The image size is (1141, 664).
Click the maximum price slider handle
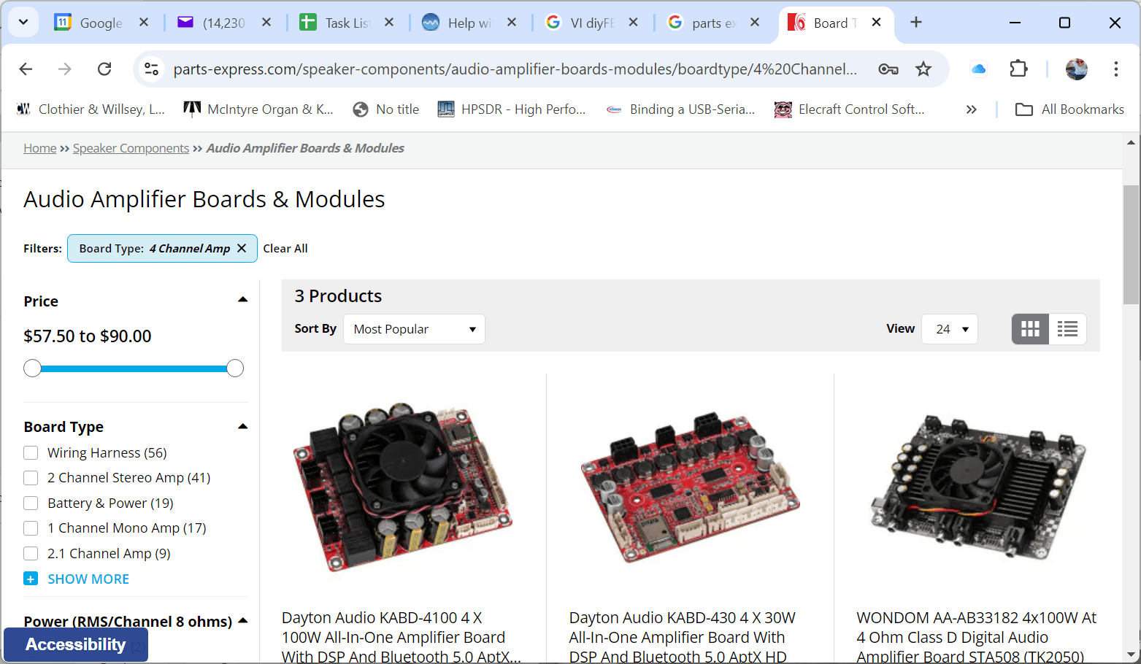pos(235,368)
